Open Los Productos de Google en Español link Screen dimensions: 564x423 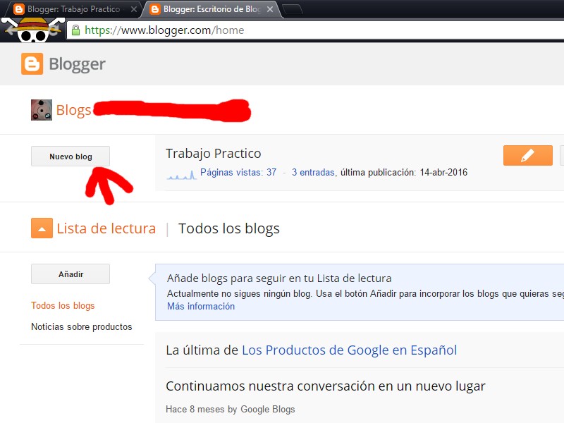pyautogui.click(x=349, y=350)
